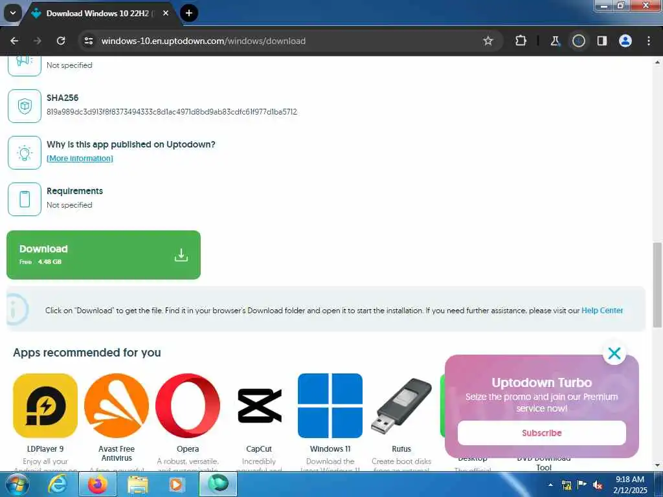This screenshot has height=497, width=663.
Task: Toggle the browser side panel
Action: [x=602, y=41]
